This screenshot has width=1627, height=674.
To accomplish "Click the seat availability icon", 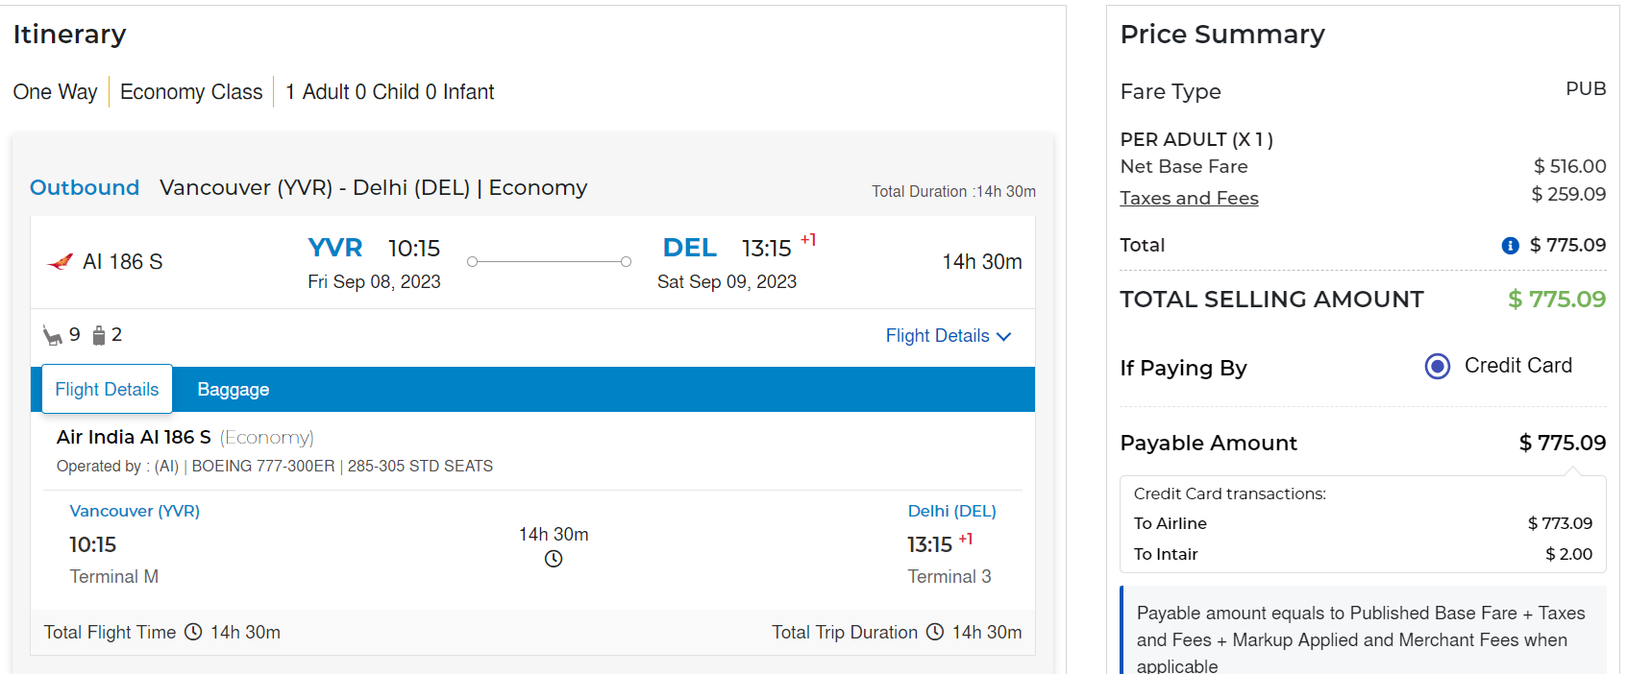I will (x=52, y=335).
